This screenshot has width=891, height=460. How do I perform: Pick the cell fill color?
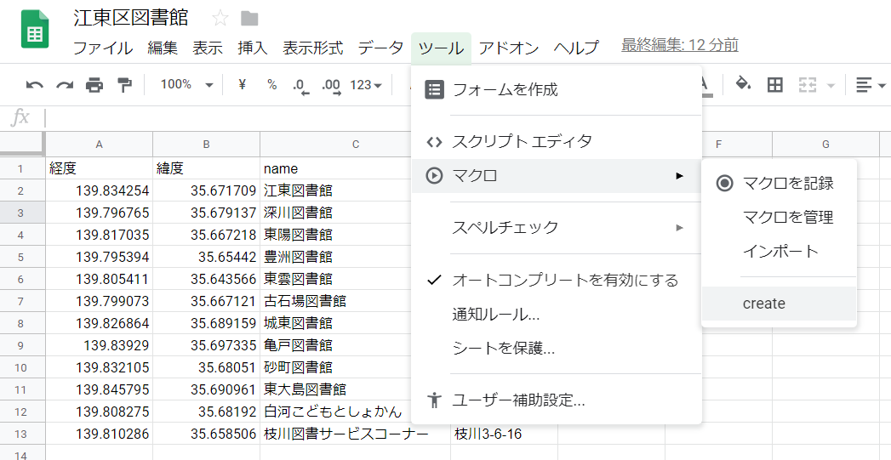click(x=743, y=85)
